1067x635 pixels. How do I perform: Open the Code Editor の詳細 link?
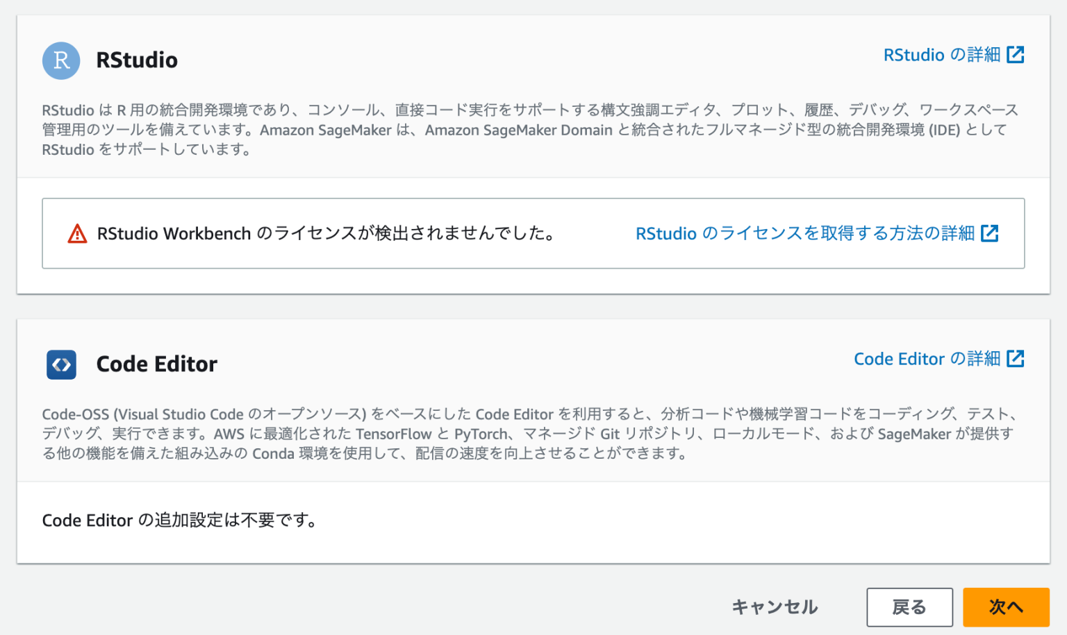927,359
